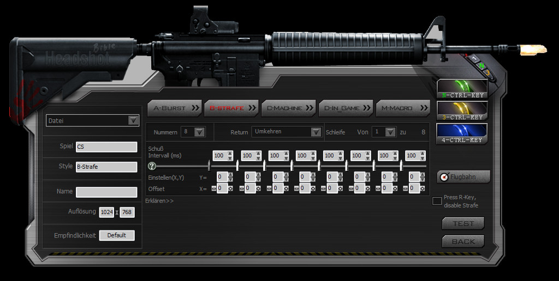Open the Datei dropdown menu
The width and height of the screenshot is (559, 281).
[133, 120]
